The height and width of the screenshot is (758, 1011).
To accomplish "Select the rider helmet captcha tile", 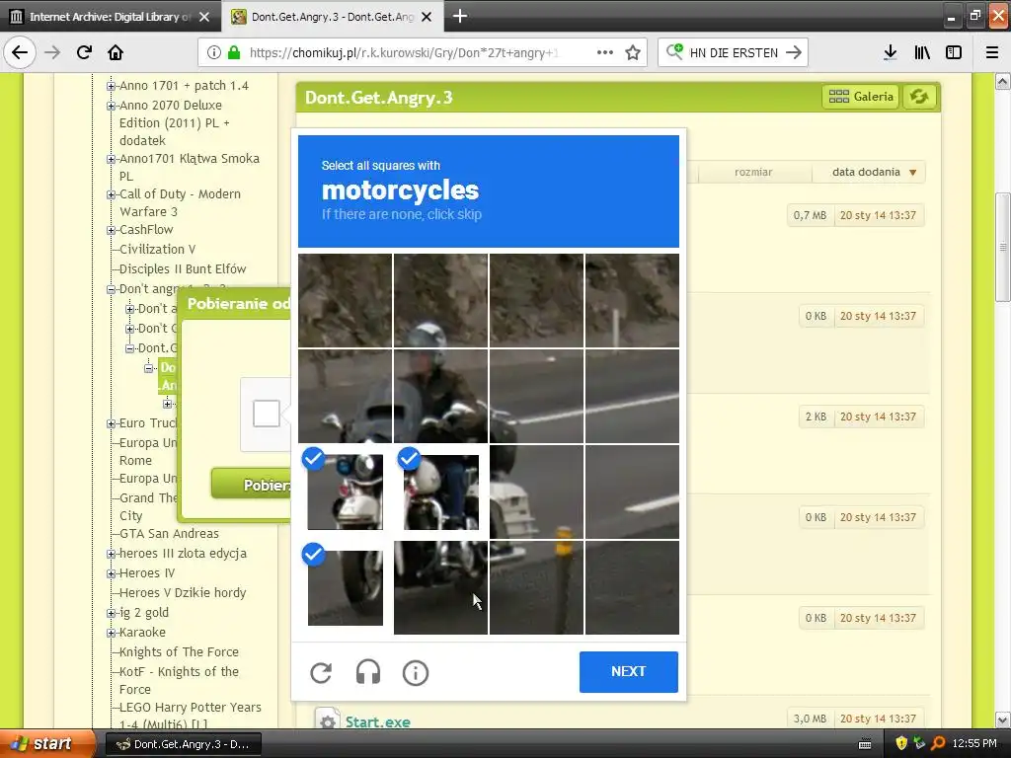I will pos(440,300).
